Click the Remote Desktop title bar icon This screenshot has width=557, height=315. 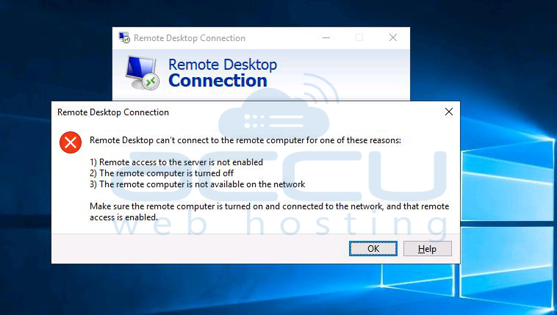(124, 37)
